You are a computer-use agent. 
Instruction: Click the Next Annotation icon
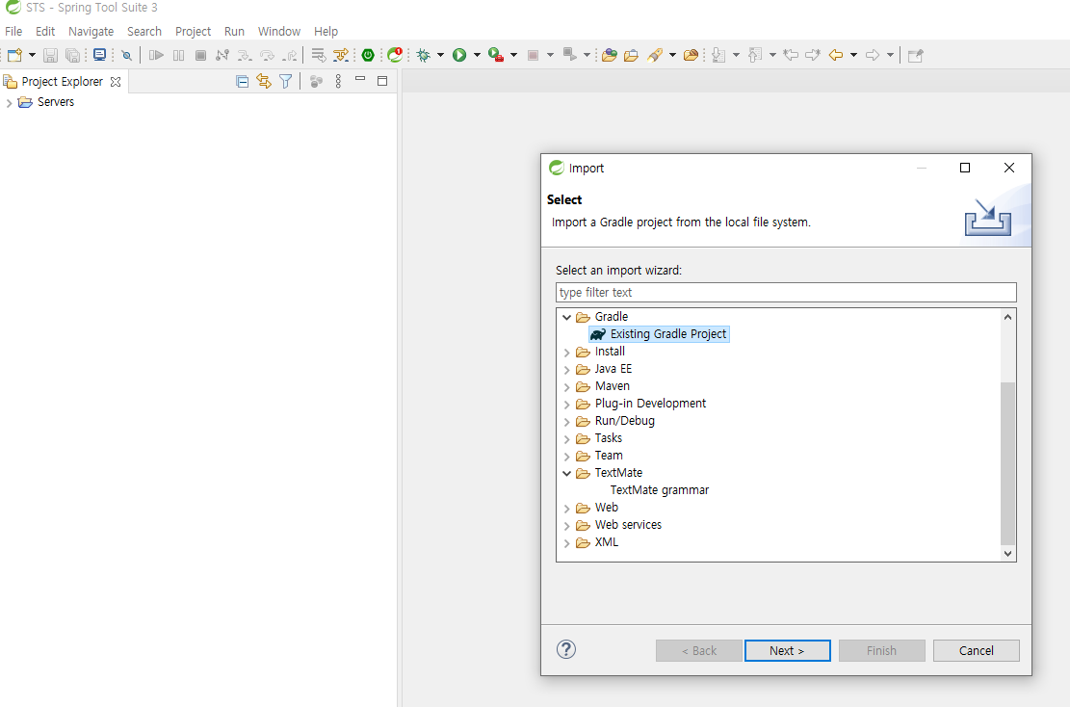pos(718,55)
